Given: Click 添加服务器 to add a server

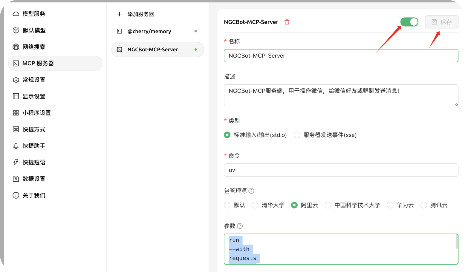Looking at the screenshot, I should tap(157, 14).
